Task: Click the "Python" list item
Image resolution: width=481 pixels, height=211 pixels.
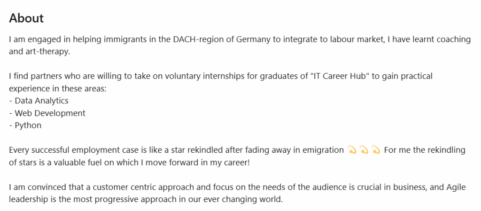Action: [x=28, y=125]
